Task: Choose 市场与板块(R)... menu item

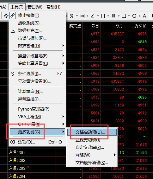Action: 37,38
